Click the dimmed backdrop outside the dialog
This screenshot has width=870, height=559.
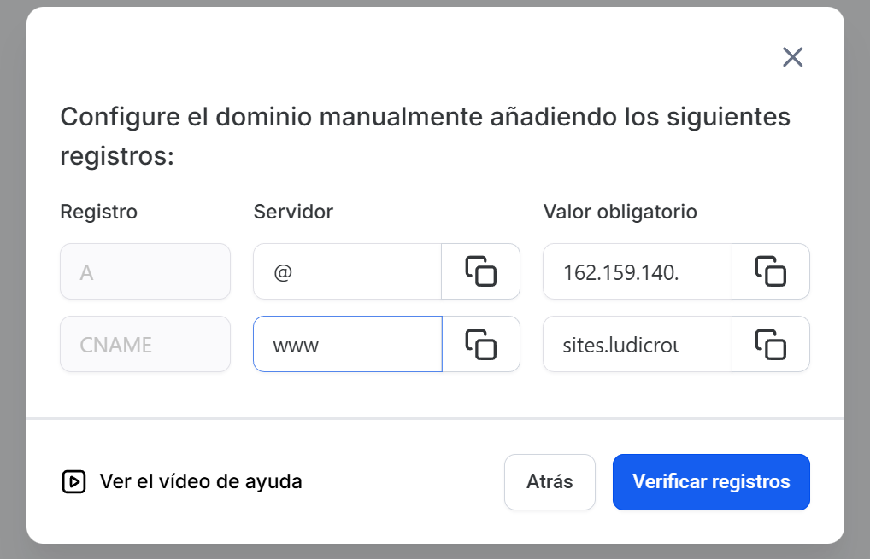click(857, 256)
